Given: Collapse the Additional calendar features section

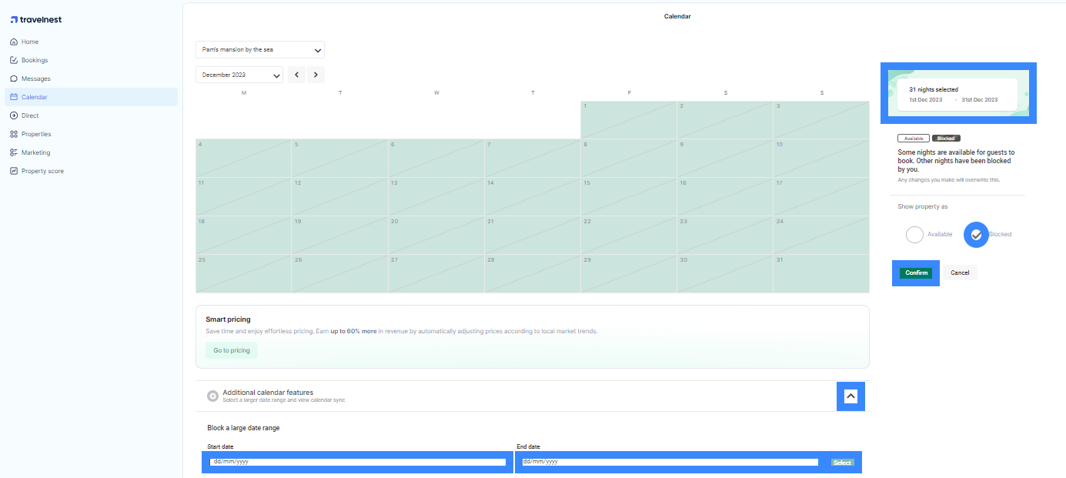Looking at the screenshot, I should tap(850, 396).
